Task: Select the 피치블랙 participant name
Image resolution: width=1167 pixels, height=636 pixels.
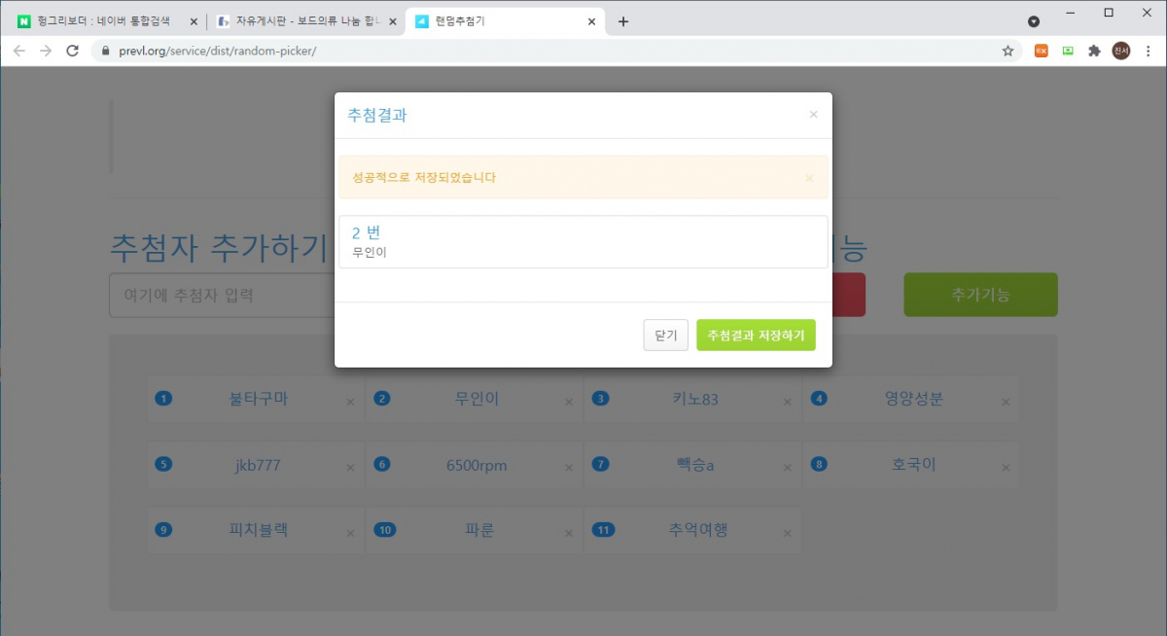Action: [x=258, y=530]
